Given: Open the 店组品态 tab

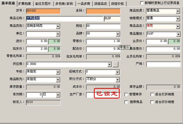Looking at the screenshot, I should click(x=101, y=4).
